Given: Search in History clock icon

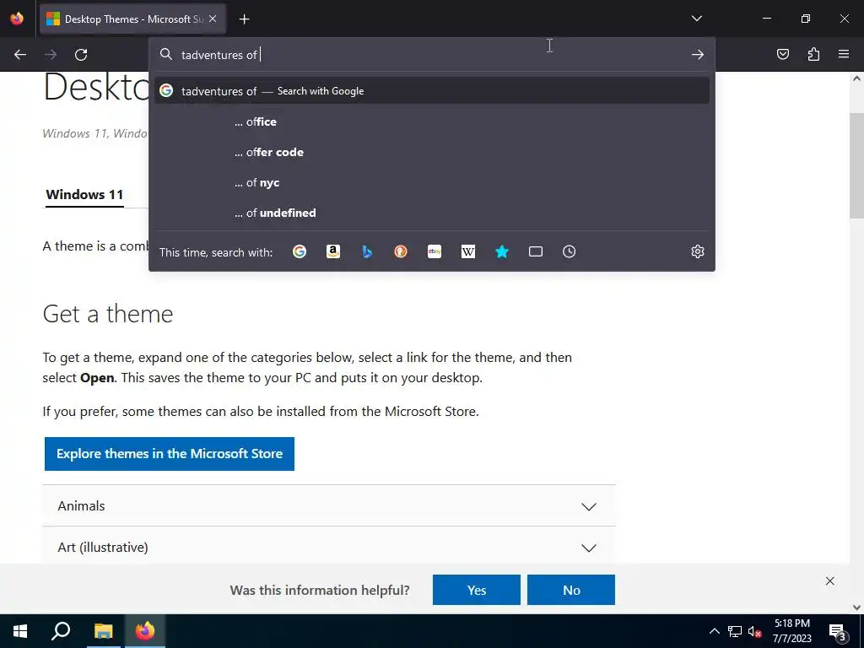Looking at the screenshot, I should click(570, 251).
